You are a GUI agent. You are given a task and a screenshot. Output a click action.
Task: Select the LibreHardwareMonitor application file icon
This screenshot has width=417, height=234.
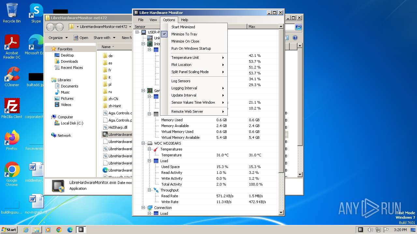[105, 135]
